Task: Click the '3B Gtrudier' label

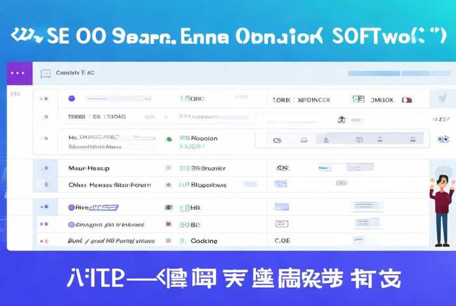Action: click(x=208, y=168)
